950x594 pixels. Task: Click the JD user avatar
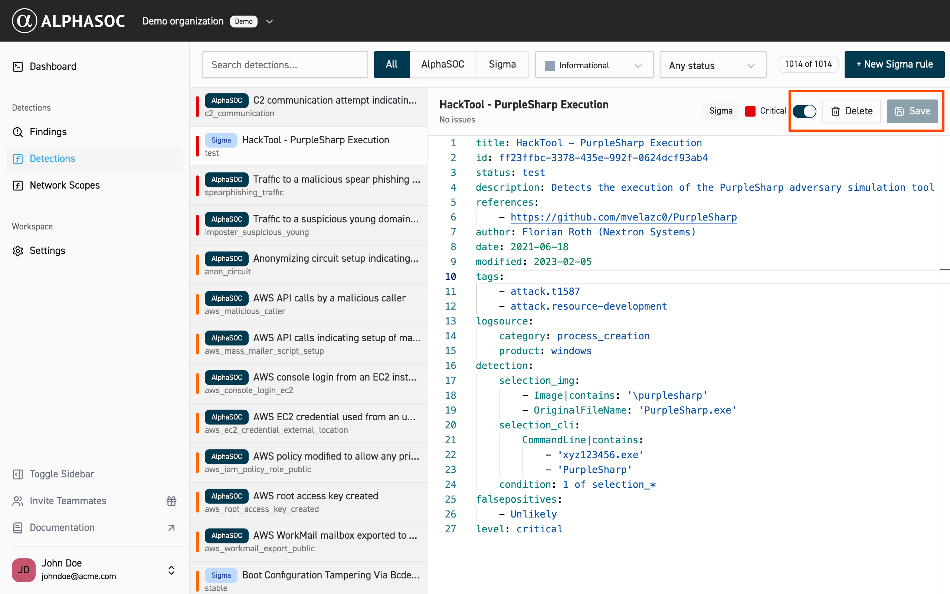[23, 569]
